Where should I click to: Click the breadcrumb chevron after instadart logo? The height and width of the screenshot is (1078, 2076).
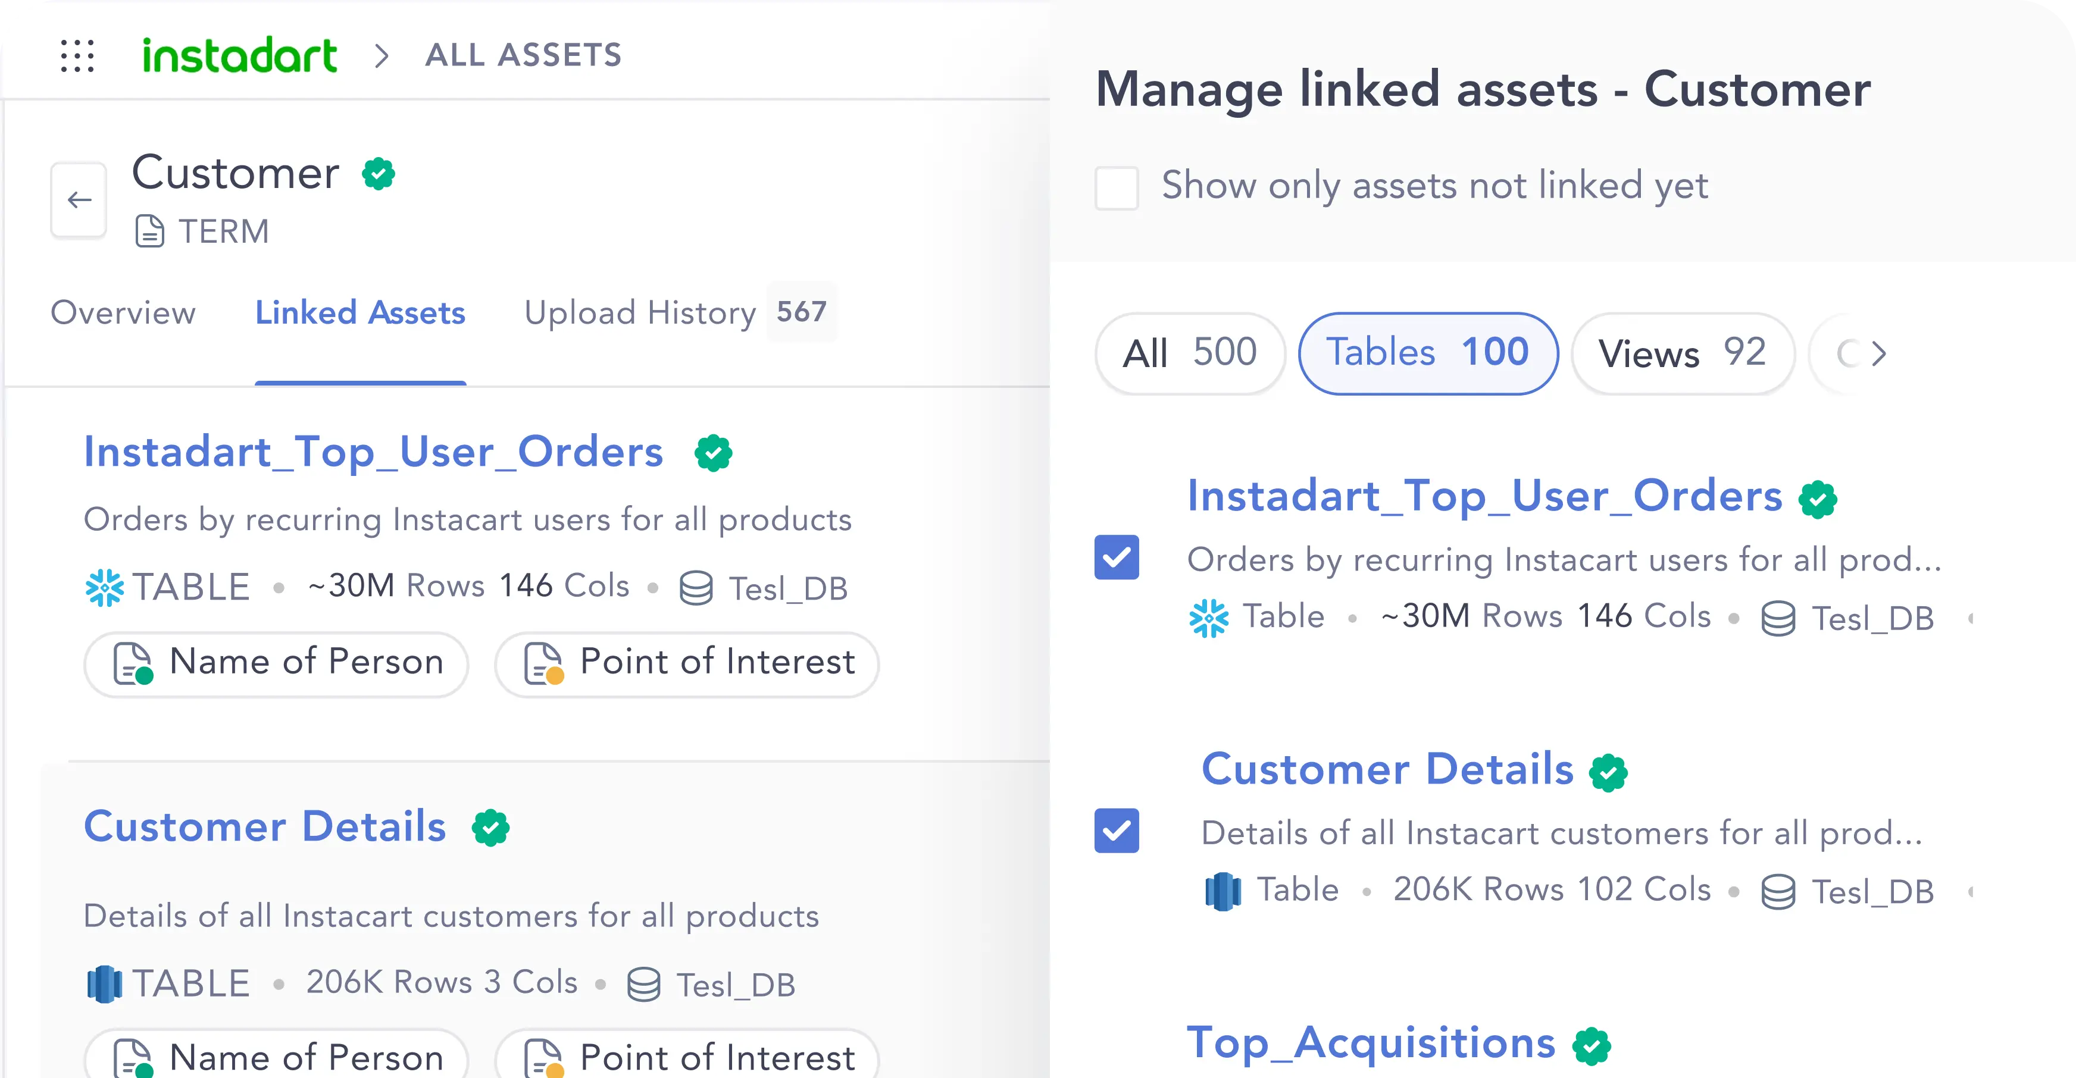click(381, 55)
